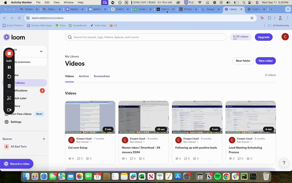Close the Library browser tab
This screenshot has width=292, height=183.
coord(241,9)
